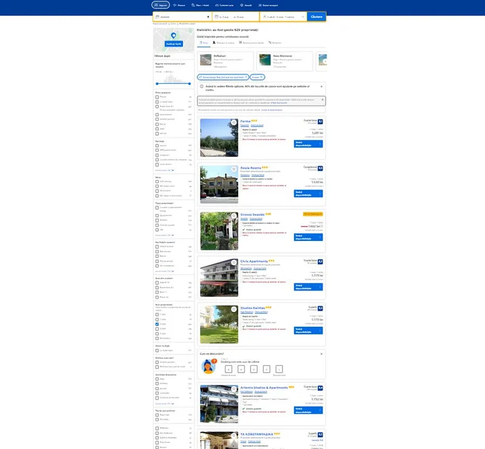
Task: Tick the free cancellation policy checkbox
Action: (x=157, y=362)
